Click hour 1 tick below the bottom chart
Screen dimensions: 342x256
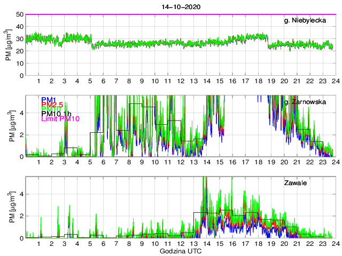click(x=38, y=244)
